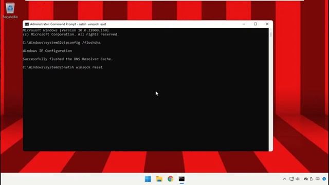The width and height of the screenshot is (329, 185).
Task: Click the USB device tray icon
Action: click(x=312, y=179)
